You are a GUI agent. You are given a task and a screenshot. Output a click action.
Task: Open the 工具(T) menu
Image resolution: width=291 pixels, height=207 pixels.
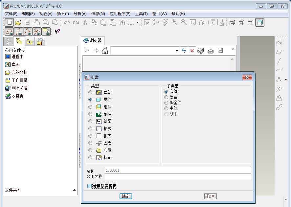pyautogui.click(x=142, y=14)
